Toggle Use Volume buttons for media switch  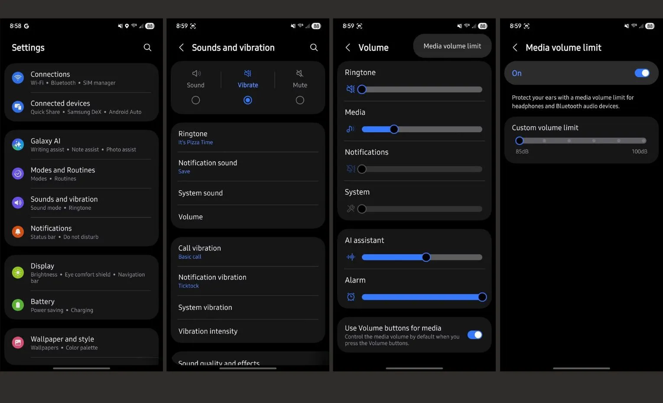475,335
